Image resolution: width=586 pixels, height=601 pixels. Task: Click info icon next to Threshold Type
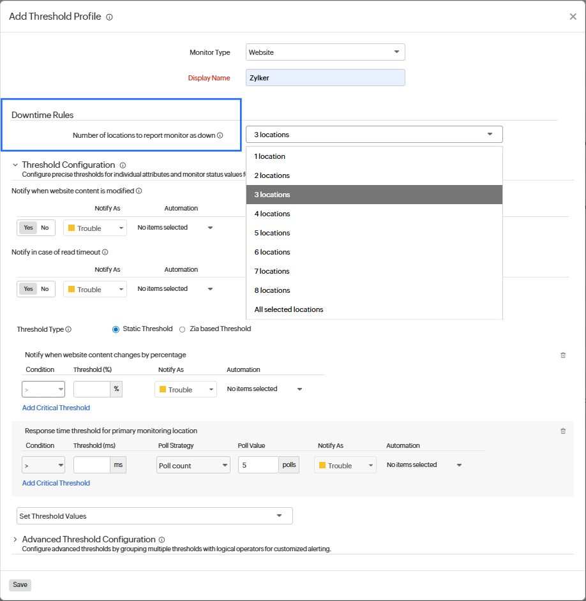point(68,330)
